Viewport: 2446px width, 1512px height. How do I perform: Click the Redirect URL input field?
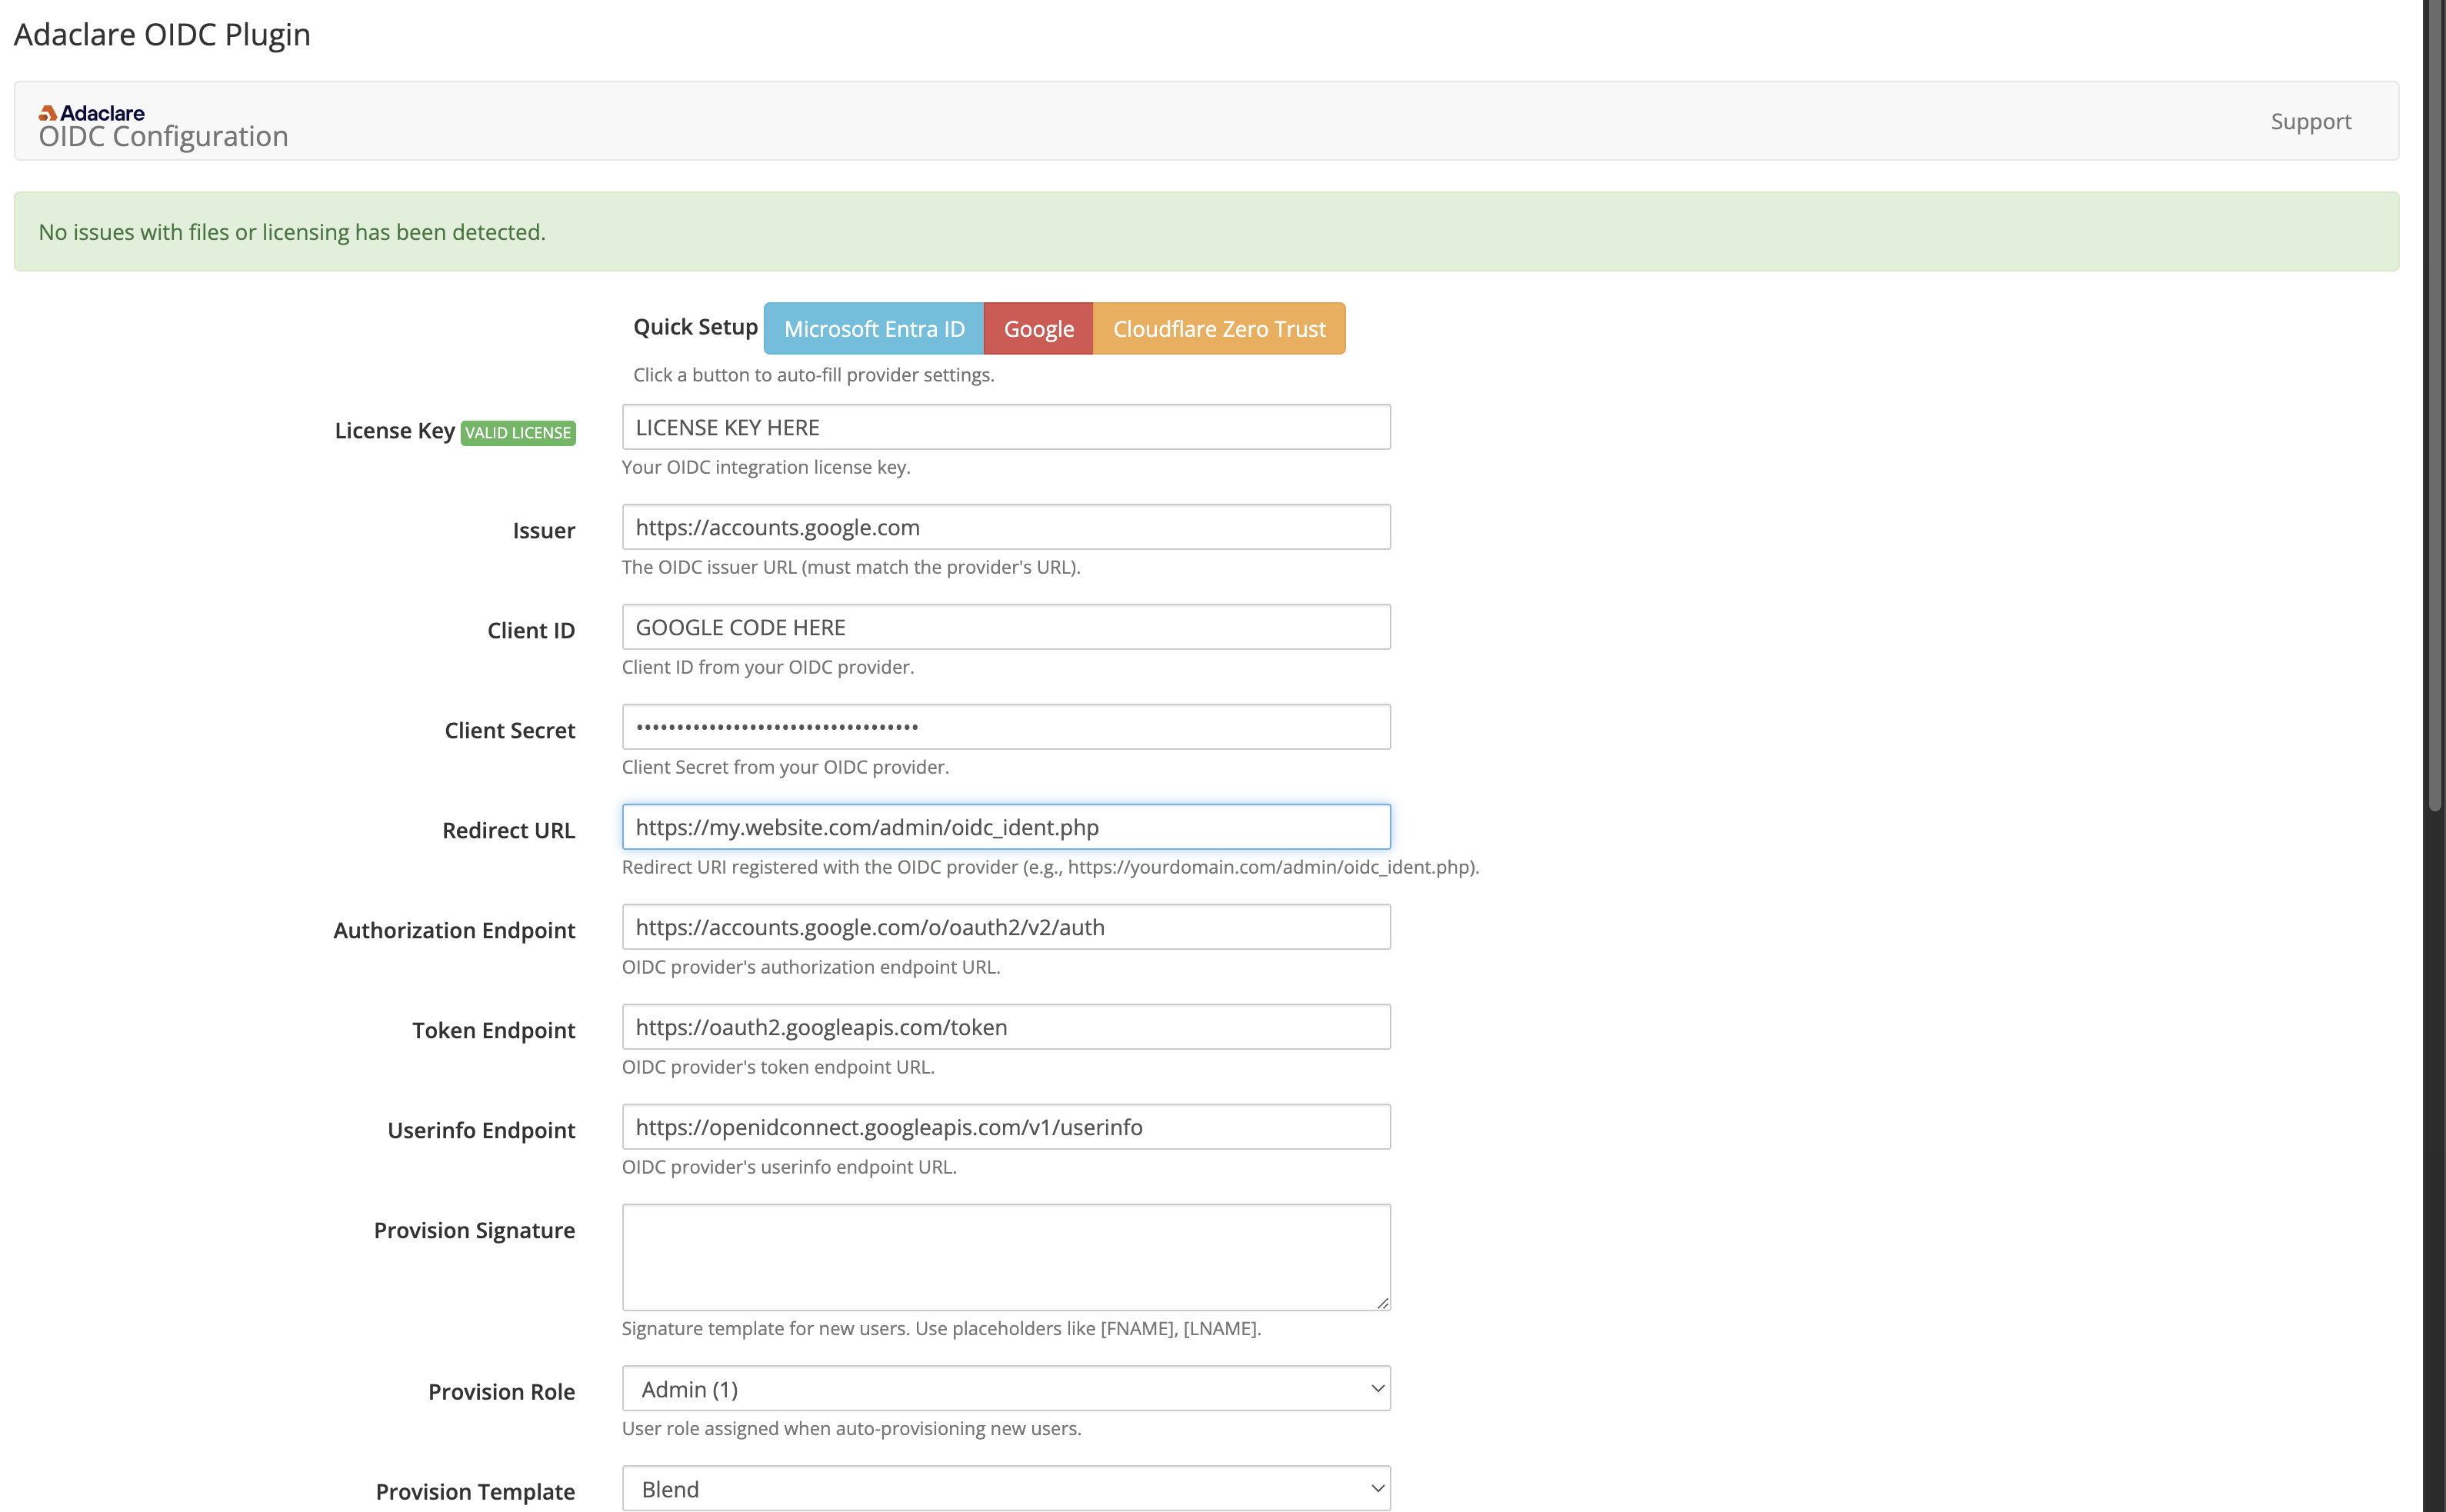tap(1006, 827)
